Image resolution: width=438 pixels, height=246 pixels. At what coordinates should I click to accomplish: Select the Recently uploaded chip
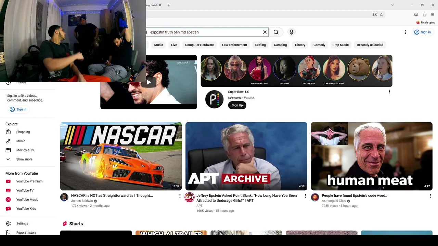click(370, 45)
